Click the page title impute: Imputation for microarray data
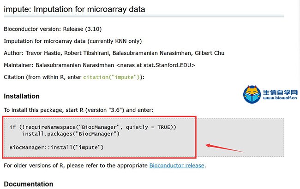 [74, 9]
